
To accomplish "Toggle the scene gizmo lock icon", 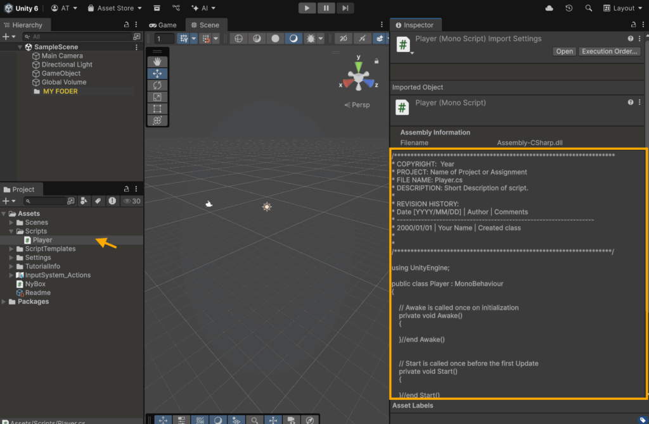I will click(x=376, y=61).
